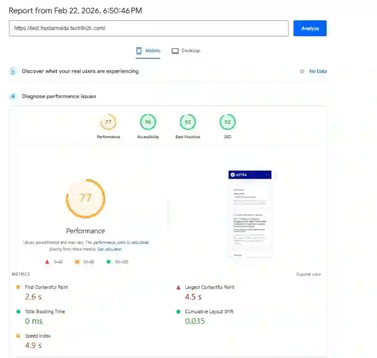This screenshot has width=377, height=358.
Task: Click Total Blocking Time green dot
Action: 18,312
